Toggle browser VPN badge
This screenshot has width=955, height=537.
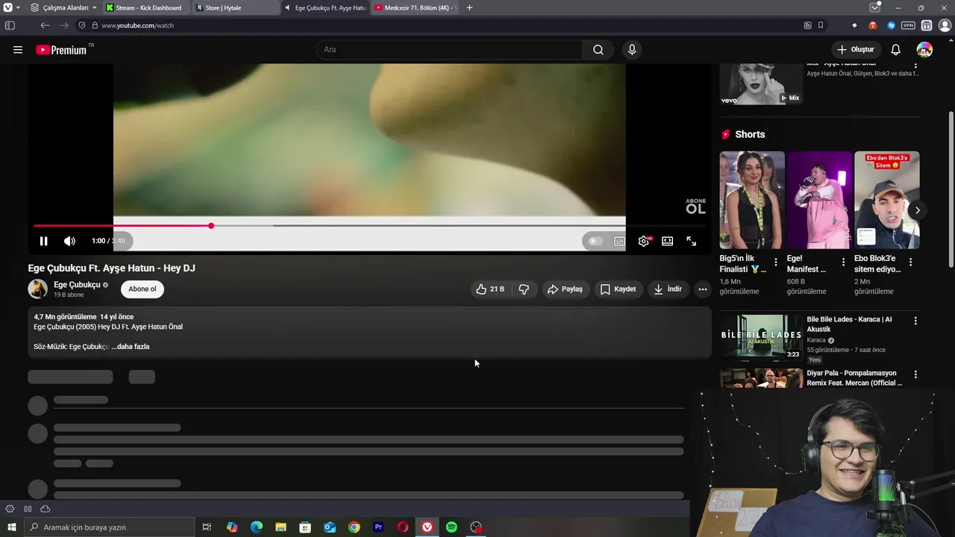coord(908,25)
